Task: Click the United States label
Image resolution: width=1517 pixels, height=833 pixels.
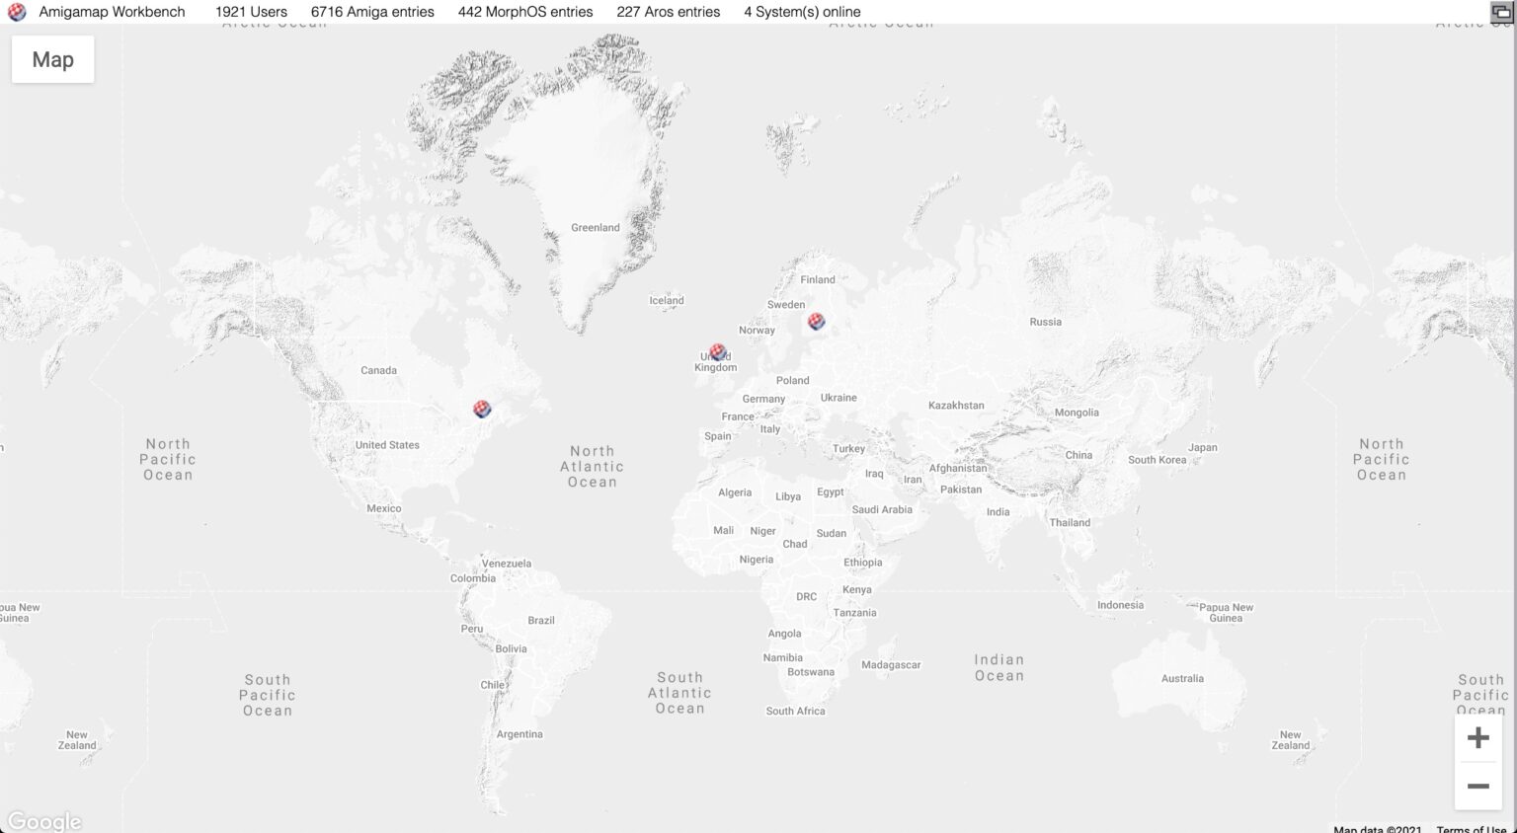Action: (x=387, y=445)
